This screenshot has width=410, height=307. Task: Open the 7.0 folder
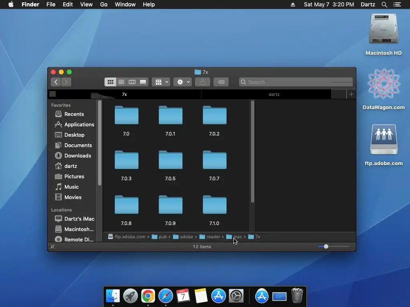pyautogui.click(x=126, y=115)
